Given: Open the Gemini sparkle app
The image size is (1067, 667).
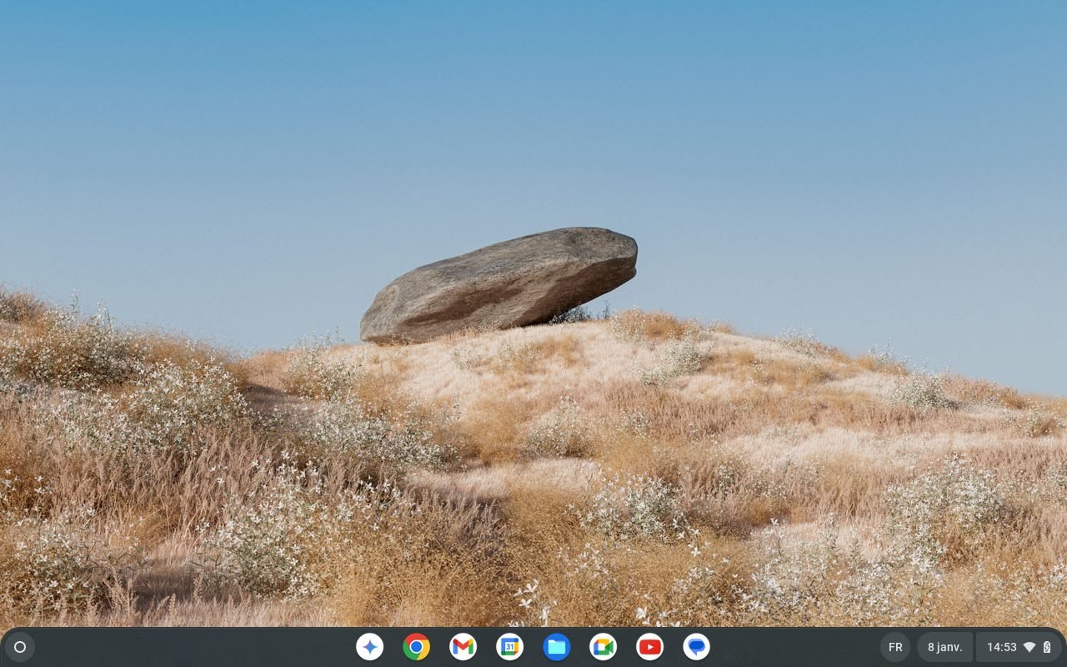Looking at the screenshot, I should [x=370, y=647].
